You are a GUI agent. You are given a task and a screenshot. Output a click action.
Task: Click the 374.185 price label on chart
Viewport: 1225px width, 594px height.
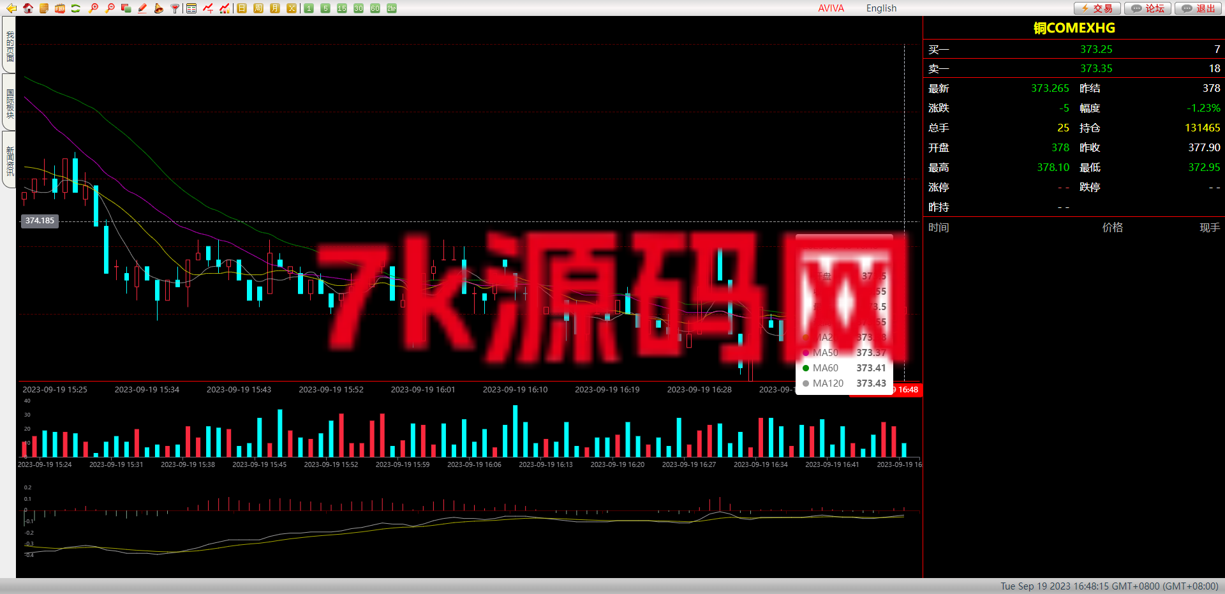click(40, 221)
